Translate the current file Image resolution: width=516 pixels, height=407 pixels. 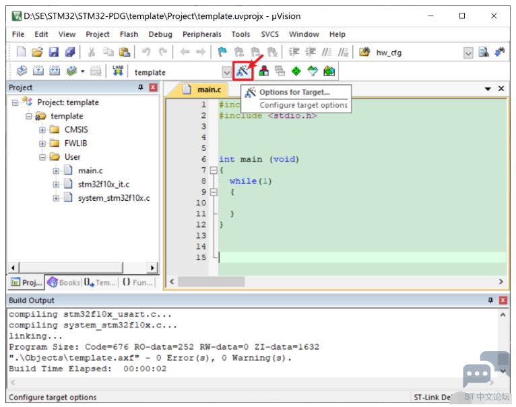[x=22, y=71]
